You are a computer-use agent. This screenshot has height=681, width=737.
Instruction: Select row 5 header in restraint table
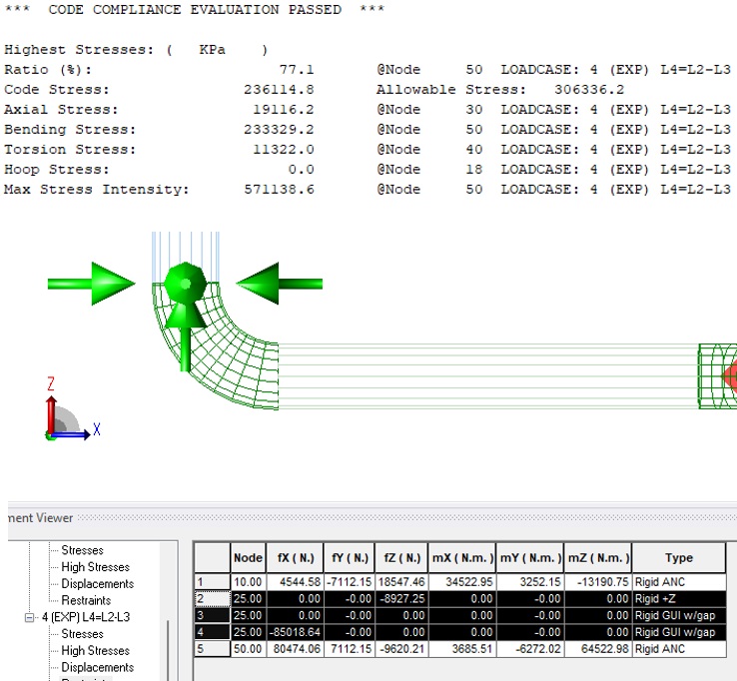pyautogui.click(x=210, y=648)
